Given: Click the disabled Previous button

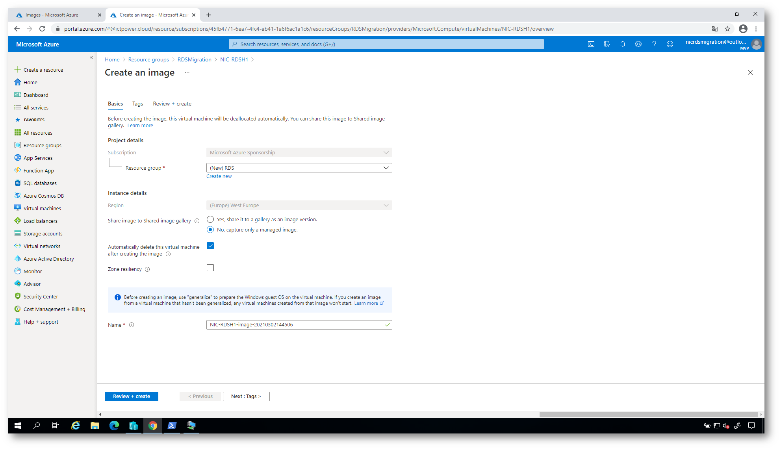Looking at the screenshot, I should coord(200,396).
